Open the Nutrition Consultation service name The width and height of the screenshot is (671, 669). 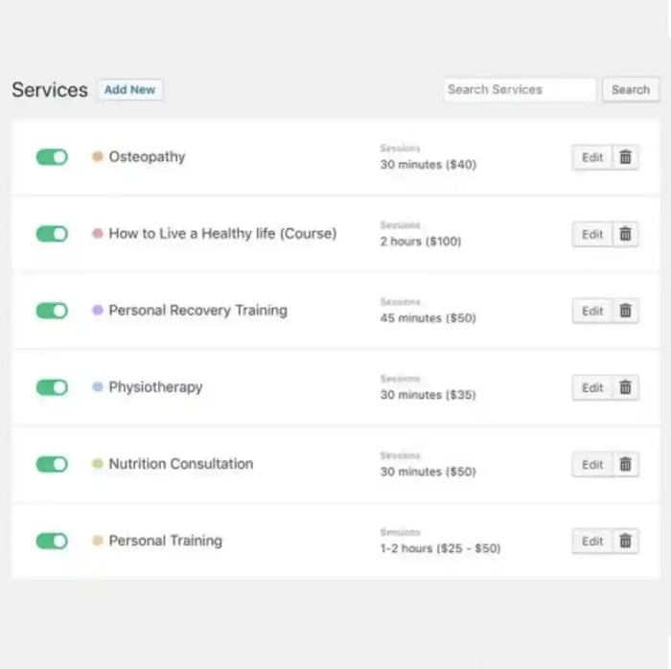click(180, 464)
